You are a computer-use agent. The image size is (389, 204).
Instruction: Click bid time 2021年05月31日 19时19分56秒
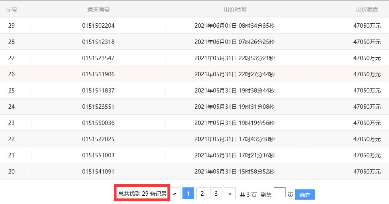[x=235, y=123]
